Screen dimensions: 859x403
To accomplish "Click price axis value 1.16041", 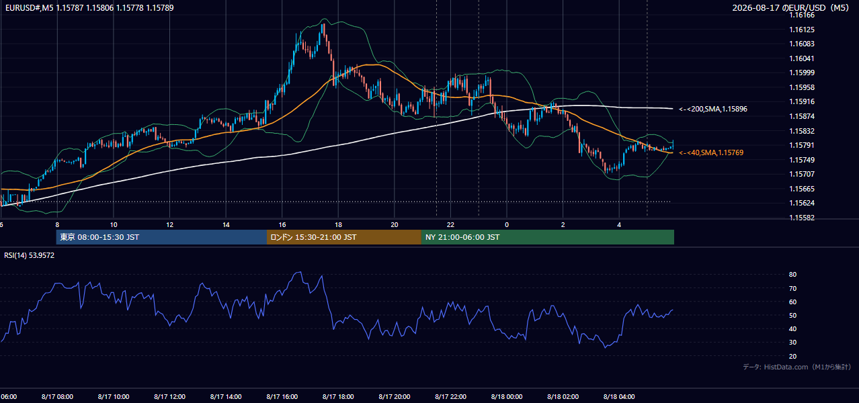I will 802,58.
